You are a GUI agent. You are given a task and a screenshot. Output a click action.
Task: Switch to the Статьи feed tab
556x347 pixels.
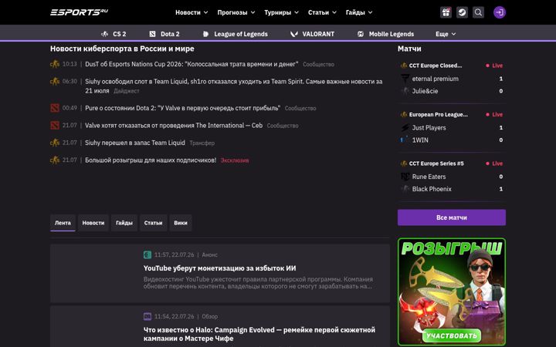point(153,223)
